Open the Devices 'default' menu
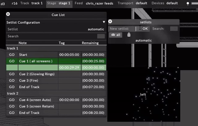The image size is (198, 126). 165,3
